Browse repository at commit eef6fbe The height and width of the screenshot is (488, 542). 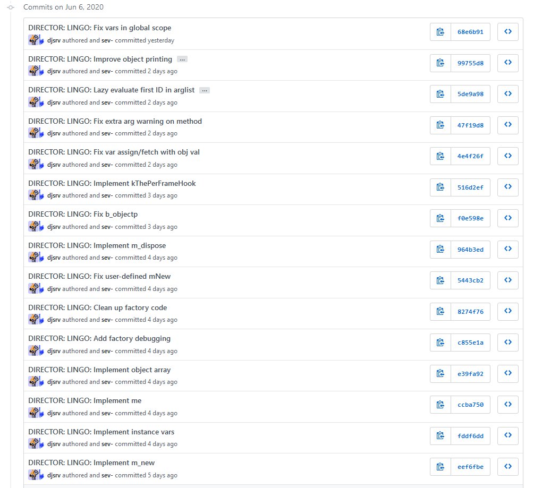coord(508,467)
